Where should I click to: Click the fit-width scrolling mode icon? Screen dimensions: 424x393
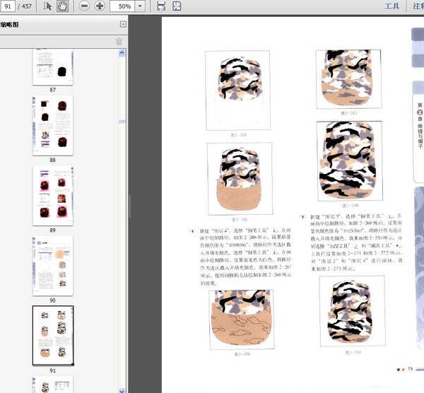pos(161,6)
